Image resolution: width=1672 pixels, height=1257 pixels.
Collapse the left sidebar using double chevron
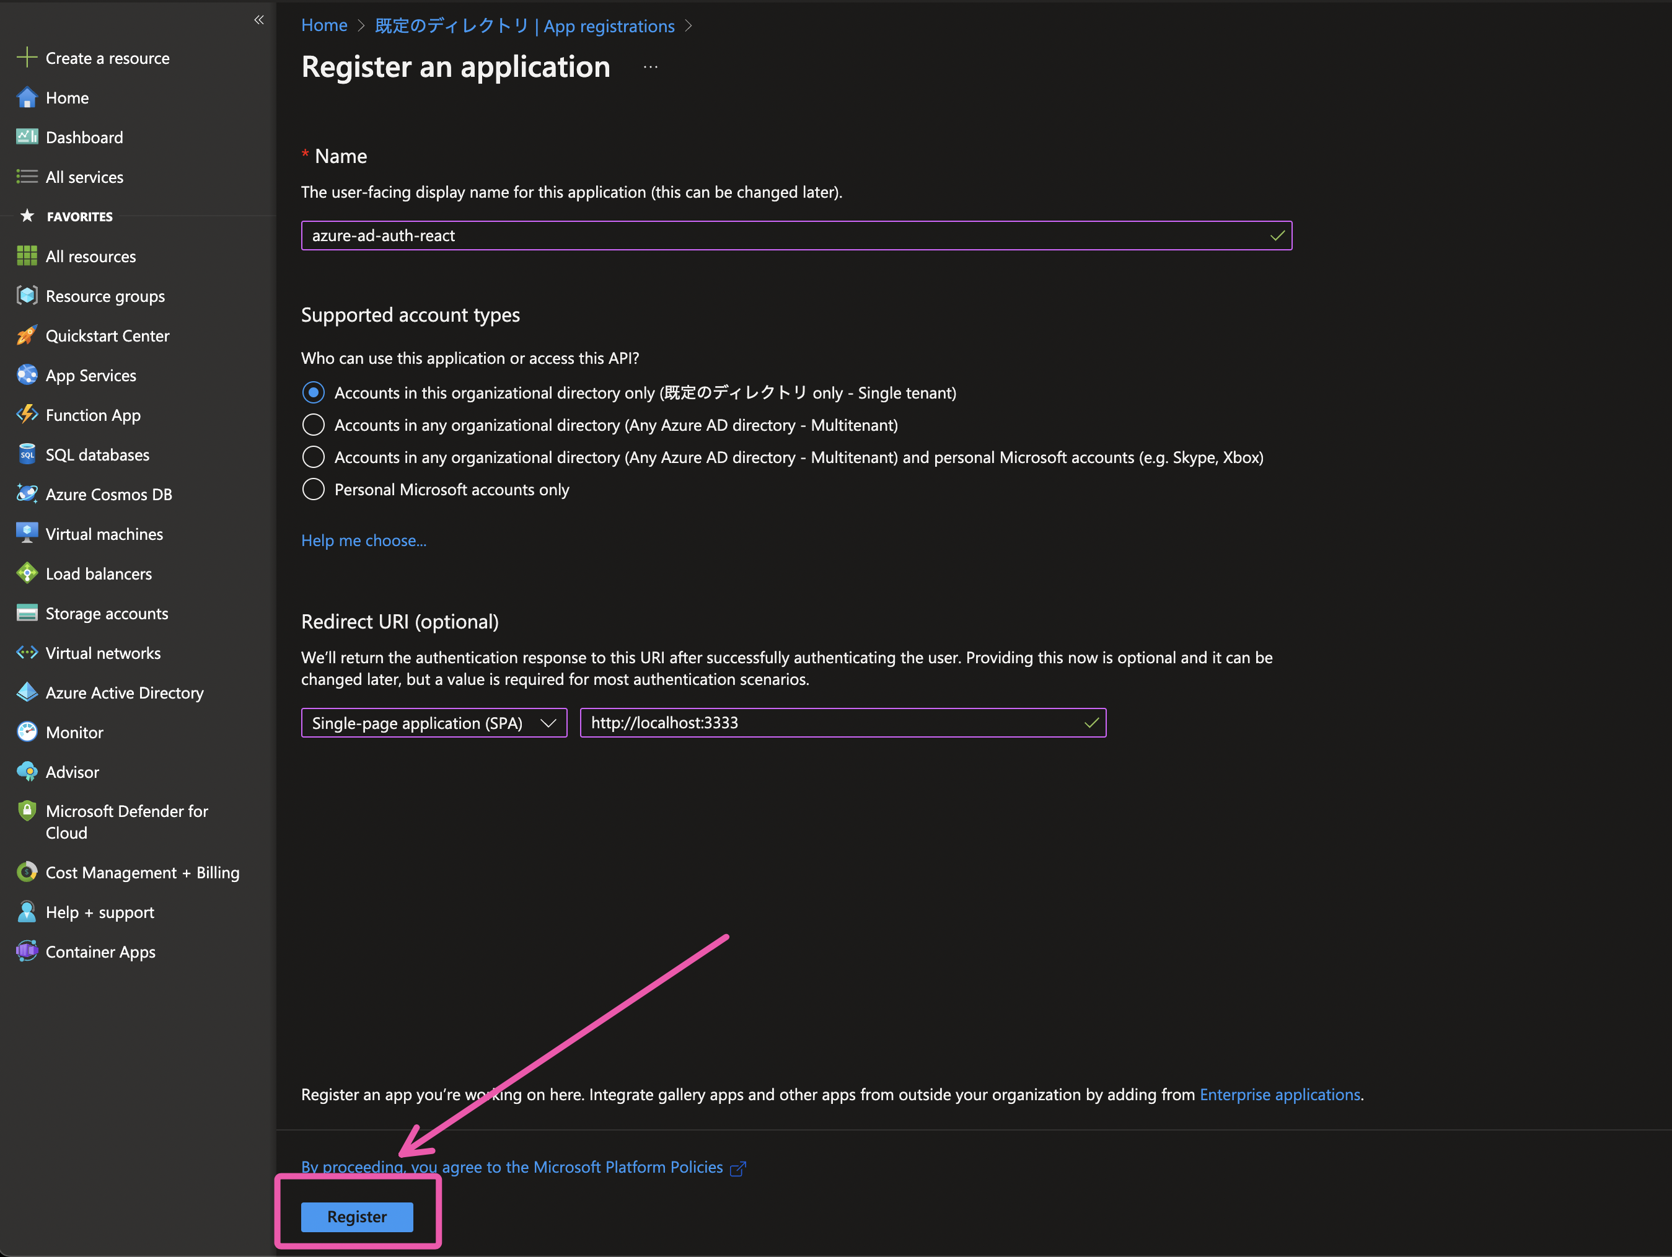click(258, 20)
